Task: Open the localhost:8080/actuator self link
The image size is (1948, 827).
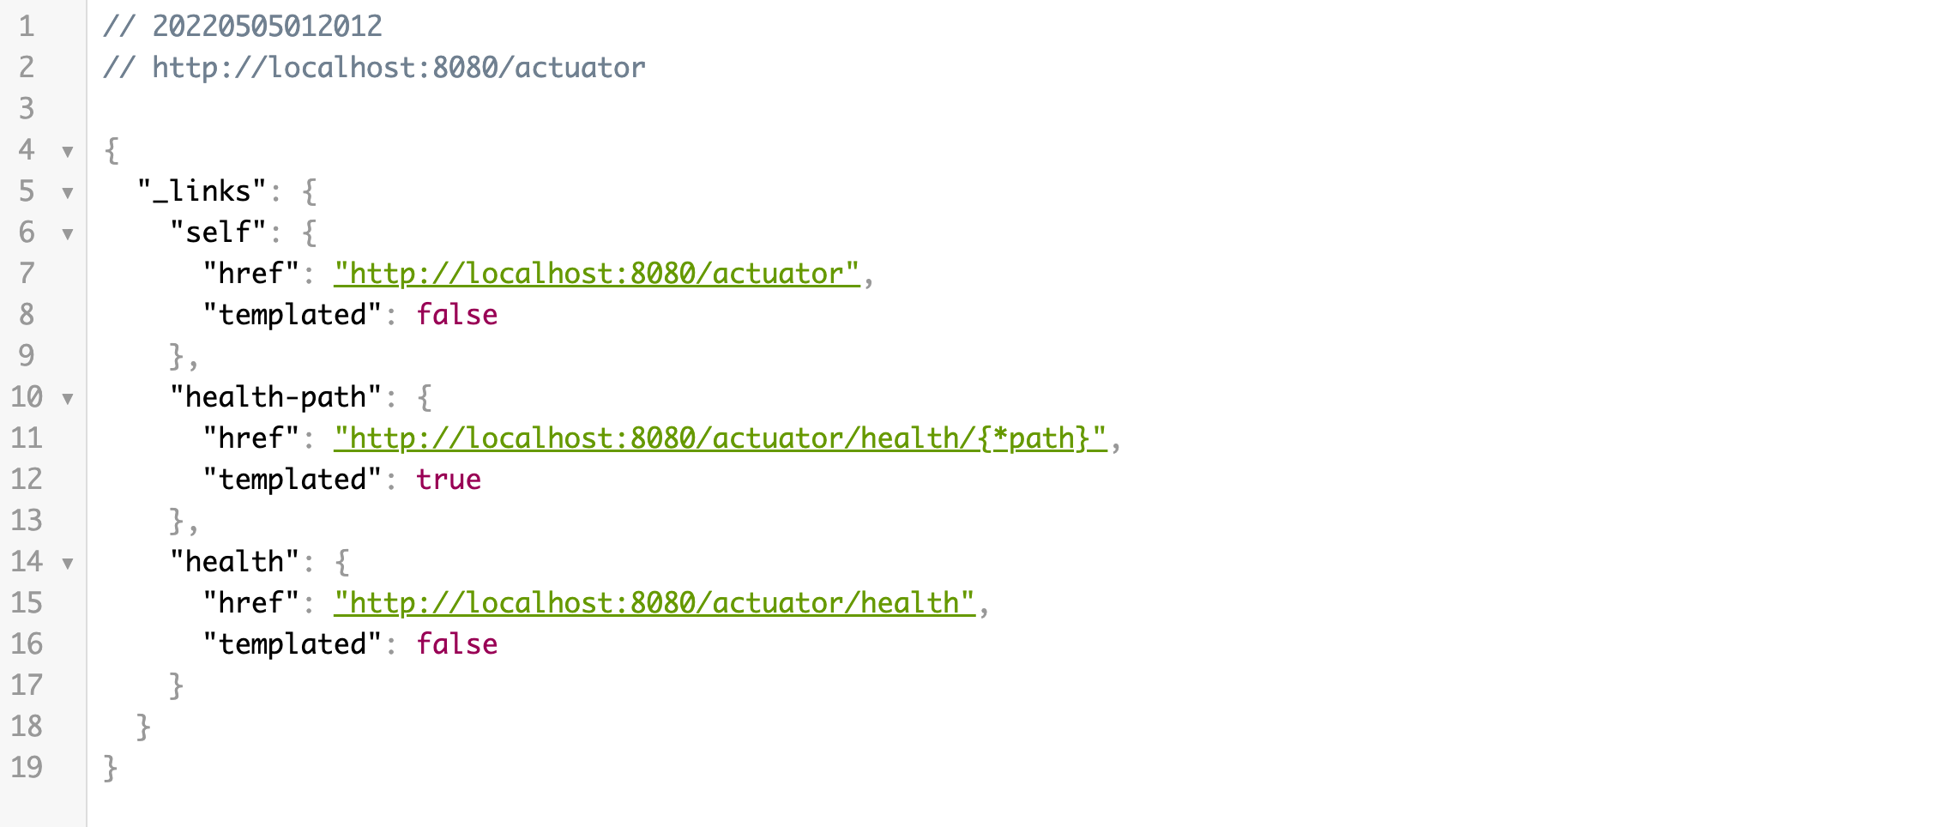Action: [596, 274]
